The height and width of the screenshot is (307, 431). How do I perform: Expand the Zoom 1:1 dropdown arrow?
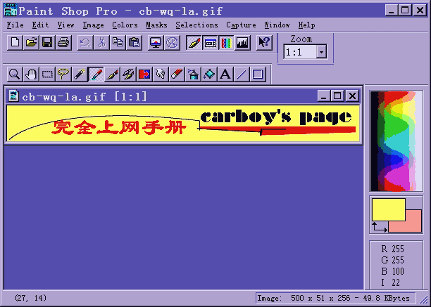tap(321, 52)
